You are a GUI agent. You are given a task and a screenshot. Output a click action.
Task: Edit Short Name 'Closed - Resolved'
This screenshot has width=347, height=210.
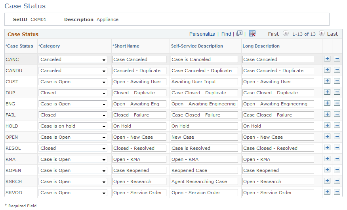tap(139, 148)
